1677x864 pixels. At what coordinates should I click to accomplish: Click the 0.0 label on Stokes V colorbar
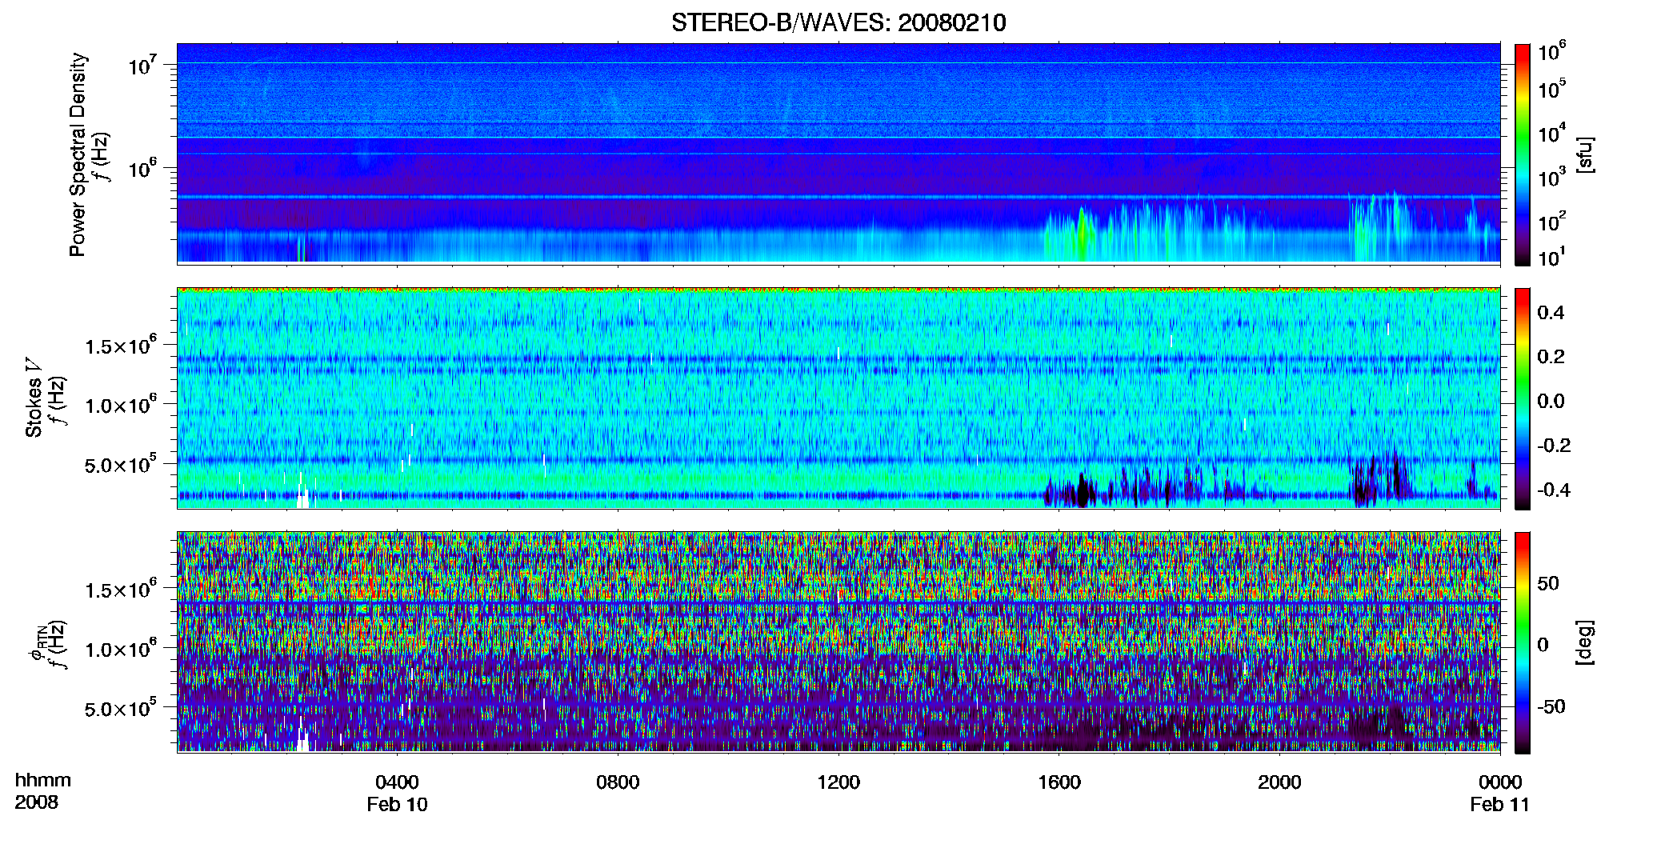(x=1551, y=401)
